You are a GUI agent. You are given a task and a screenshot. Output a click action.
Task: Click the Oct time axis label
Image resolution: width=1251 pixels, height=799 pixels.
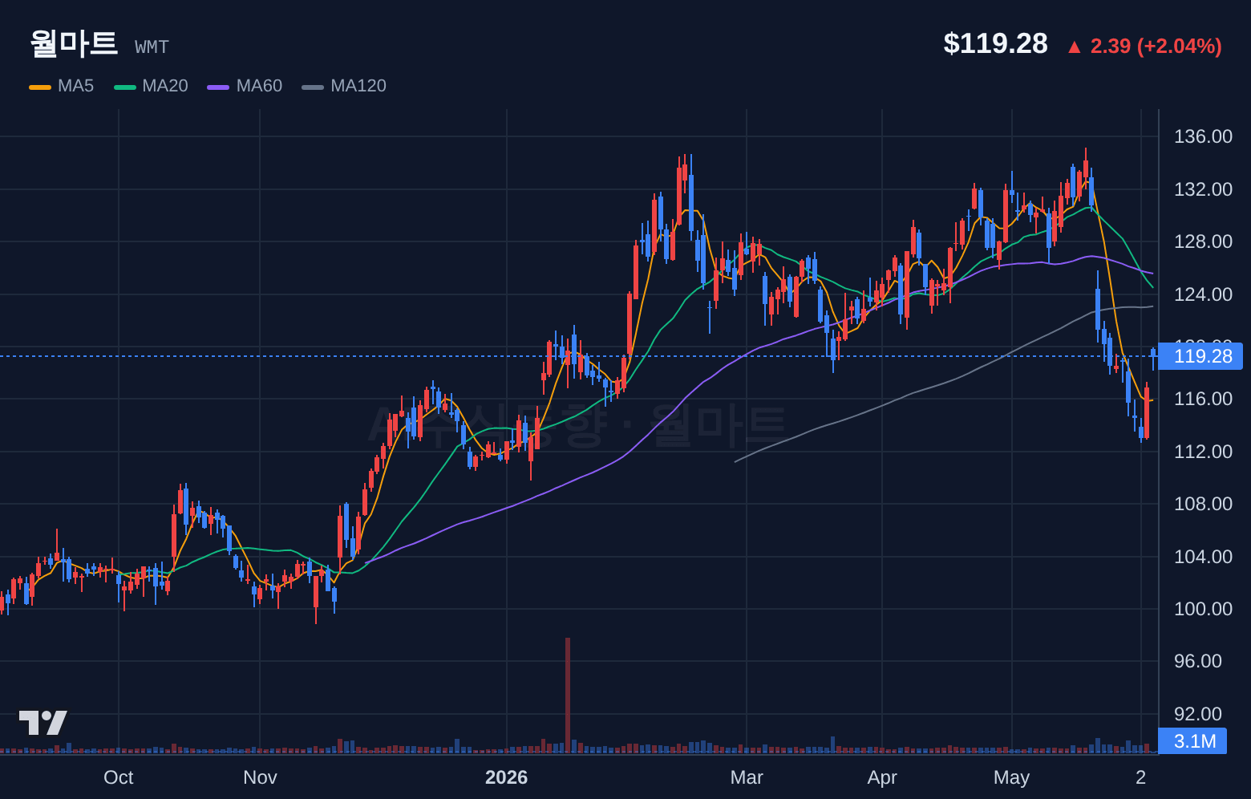coord(119,777)
